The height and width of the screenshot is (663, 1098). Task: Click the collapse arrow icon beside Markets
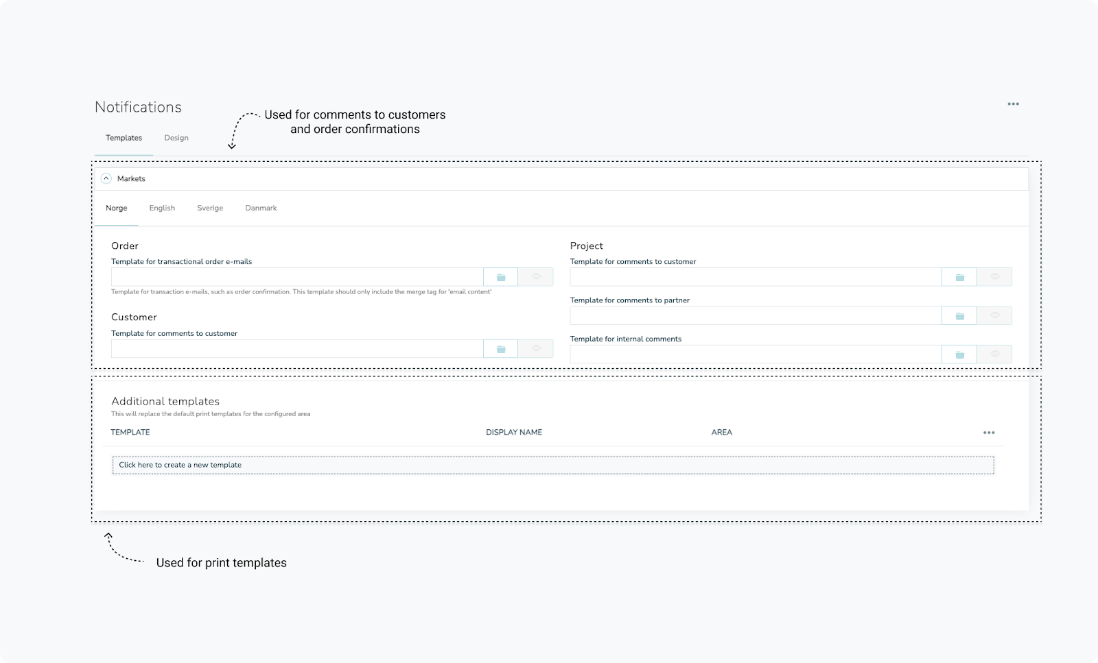pos(107,178)
